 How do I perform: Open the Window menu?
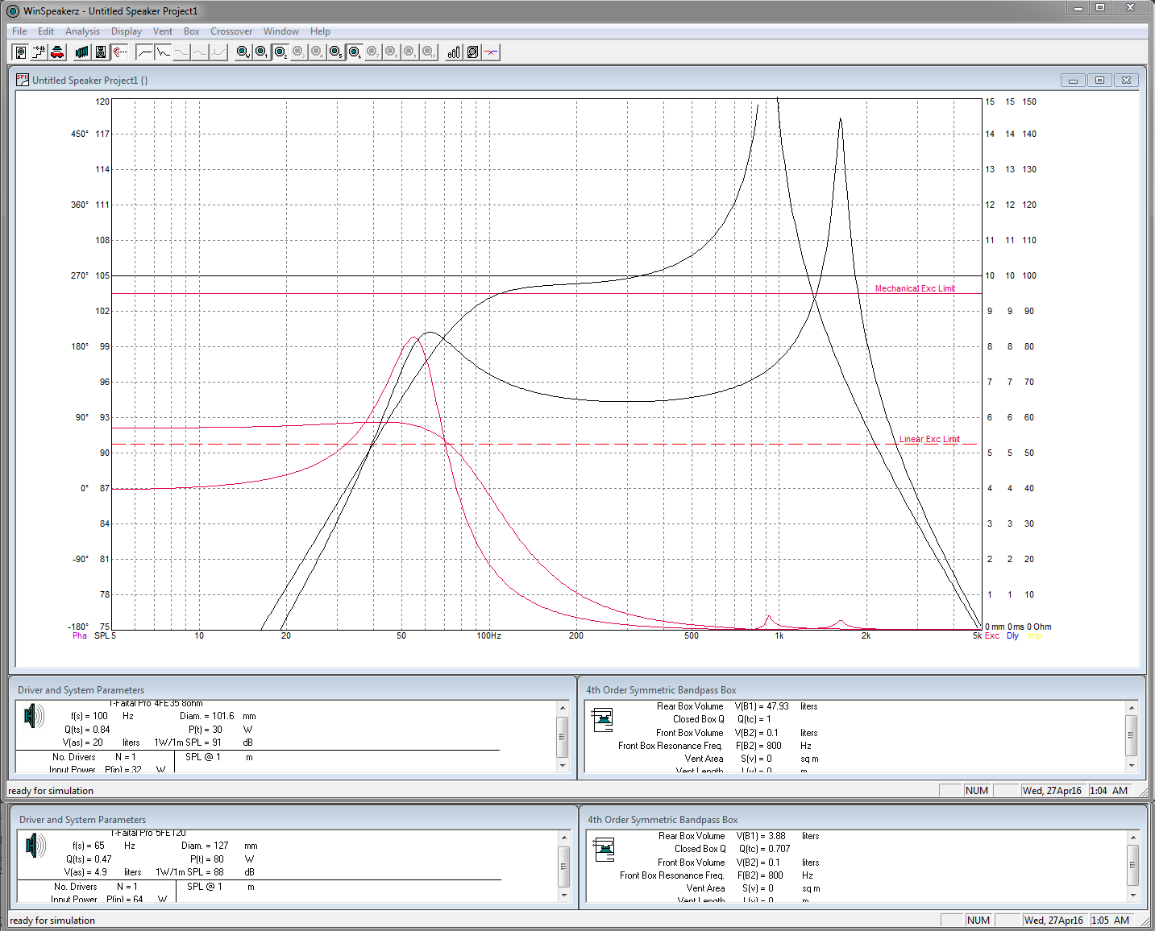coord(281,31)
